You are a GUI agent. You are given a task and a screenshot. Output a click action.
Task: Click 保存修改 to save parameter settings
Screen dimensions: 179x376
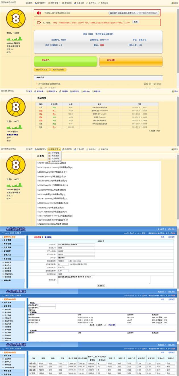click(x=101, y=285)
